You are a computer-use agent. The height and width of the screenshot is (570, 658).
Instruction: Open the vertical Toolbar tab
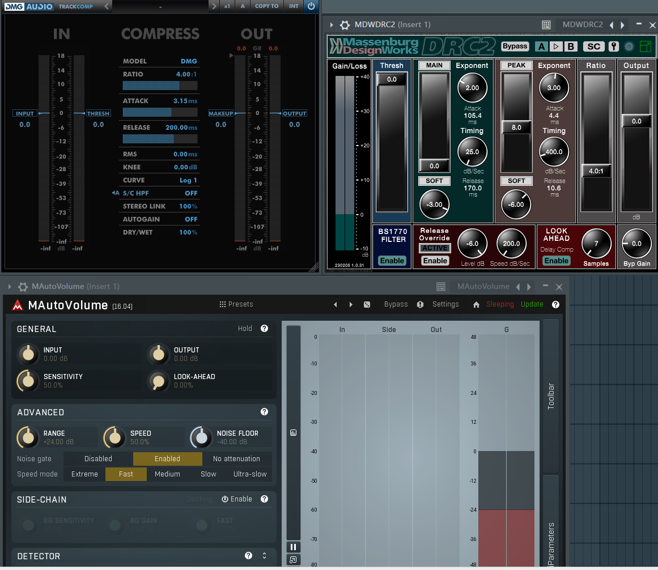pyautogui.click(x=551, y=396)
